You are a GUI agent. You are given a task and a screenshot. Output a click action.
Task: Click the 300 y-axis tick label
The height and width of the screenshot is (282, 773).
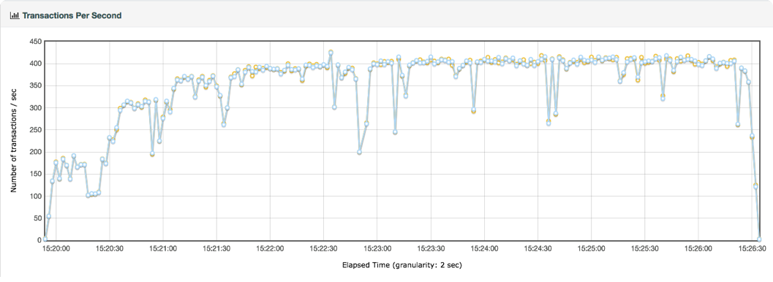tap(35, 108)
